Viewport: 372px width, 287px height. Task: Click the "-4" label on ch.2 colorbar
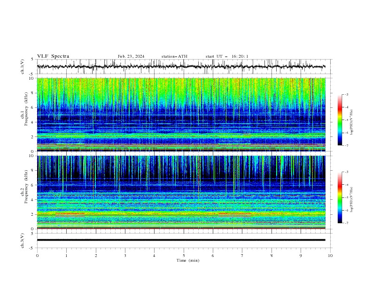[x=346, y=185]
